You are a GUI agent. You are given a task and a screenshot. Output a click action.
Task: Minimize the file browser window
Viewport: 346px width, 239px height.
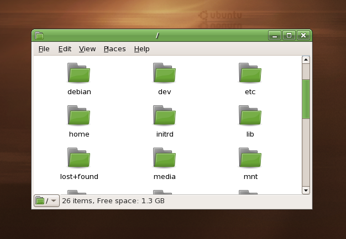pyautogui.click(x=275, y=35)
